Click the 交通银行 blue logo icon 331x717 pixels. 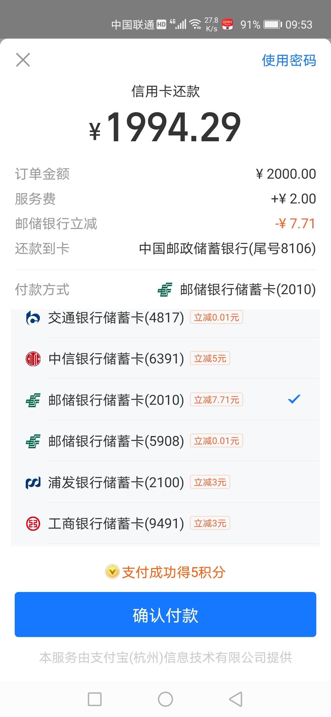pyautogui.click(x=33, y=318)
